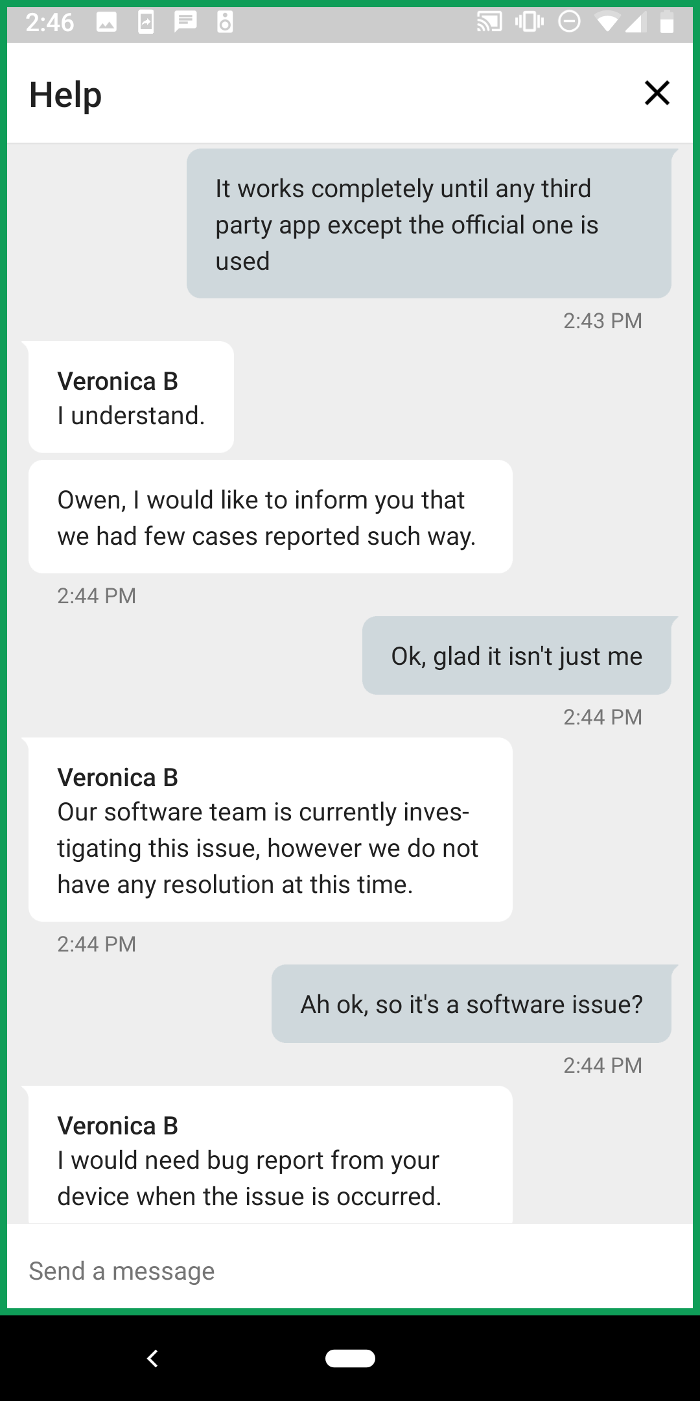Tap the screenshot notification icon

(x=146, y=23)
